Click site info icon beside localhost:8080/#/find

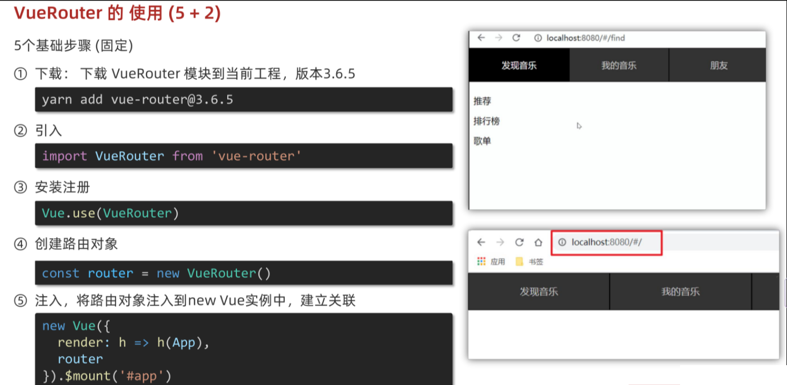coord(537,38)
